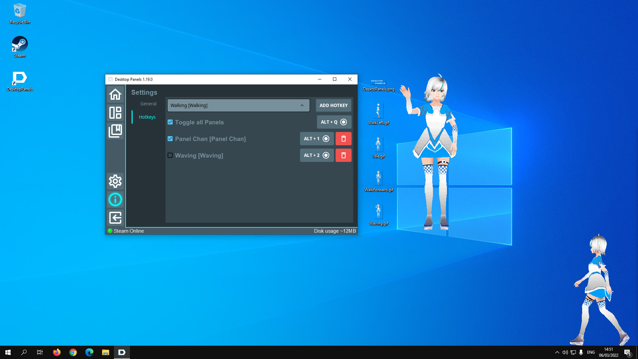Delete the Panel Chan hotkey with the trash icon
This screenshot has height=359, width=638.
[343, 139]
